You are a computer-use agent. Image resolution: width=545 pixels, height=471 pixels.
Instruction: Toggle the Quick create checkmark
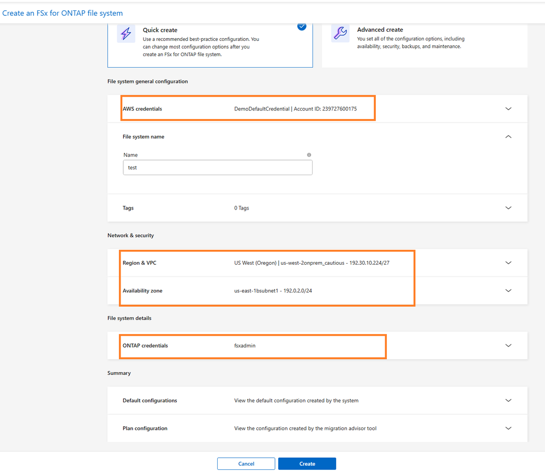(x=302, y=26)
